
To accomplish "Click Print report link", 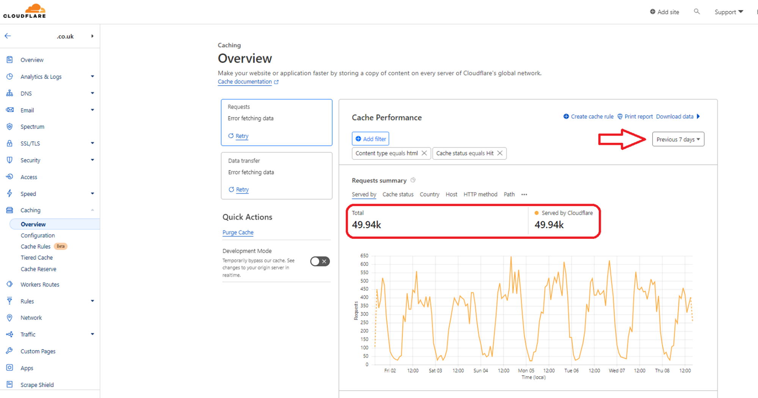I will 639,116.
